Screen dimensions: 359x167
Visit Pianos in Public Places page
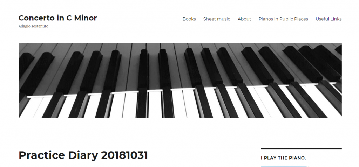(x=283, y=19)
